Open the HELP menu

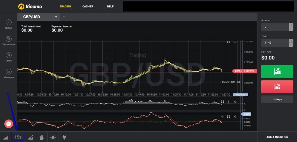coord(111,6)
